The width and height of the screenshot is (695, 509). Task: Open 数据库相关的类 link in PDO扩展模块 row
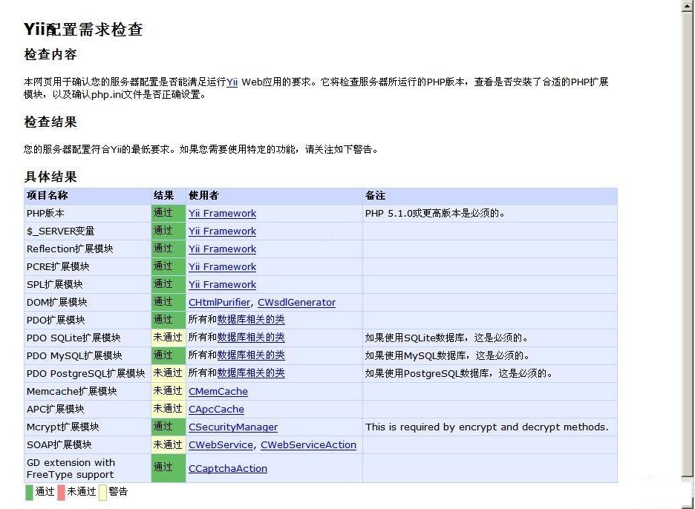[x=251, y=320]
